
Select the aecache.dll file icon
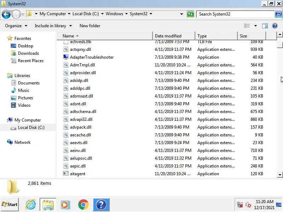tap(66, 135)
